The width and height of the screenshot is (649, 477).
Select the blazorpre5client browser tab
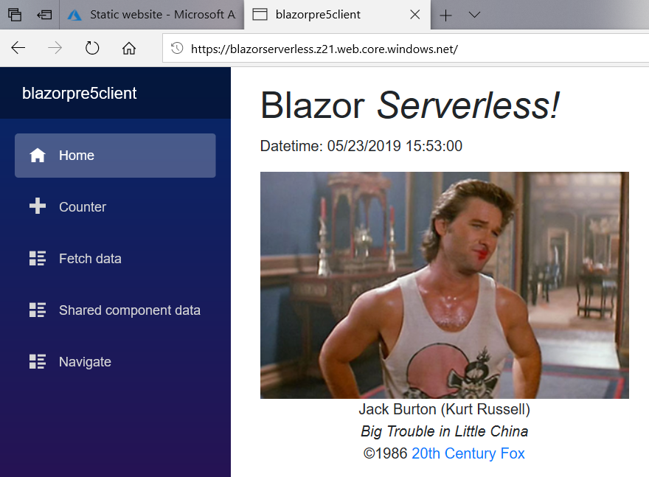(x=337, y=15)
